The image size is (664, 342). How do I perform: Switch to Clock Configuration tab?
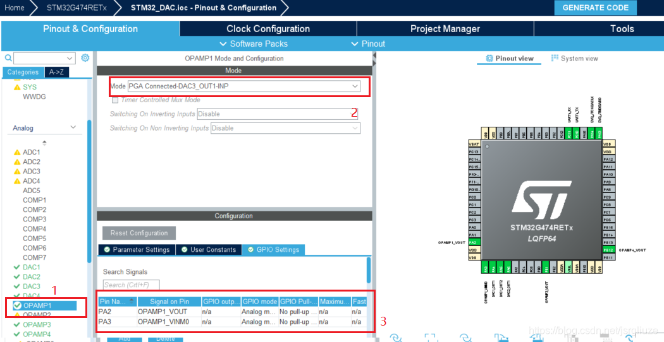coord(268,29)
